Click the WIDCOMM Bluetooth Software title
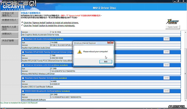187x109 pixels. click(40, 91)
